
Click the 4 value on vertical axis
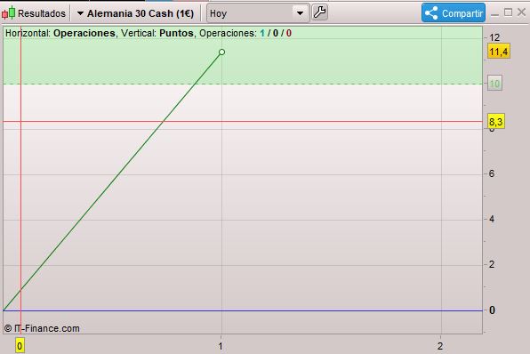point(492,219)
